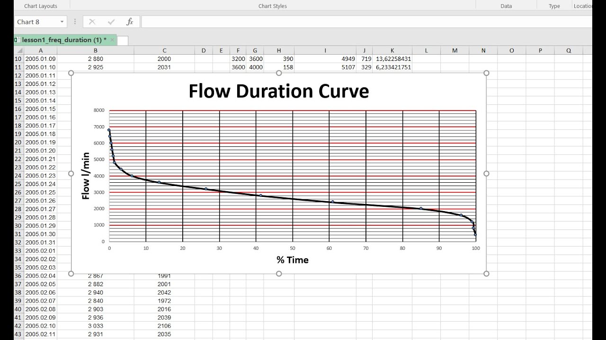Select column C header

click(164, 51)
